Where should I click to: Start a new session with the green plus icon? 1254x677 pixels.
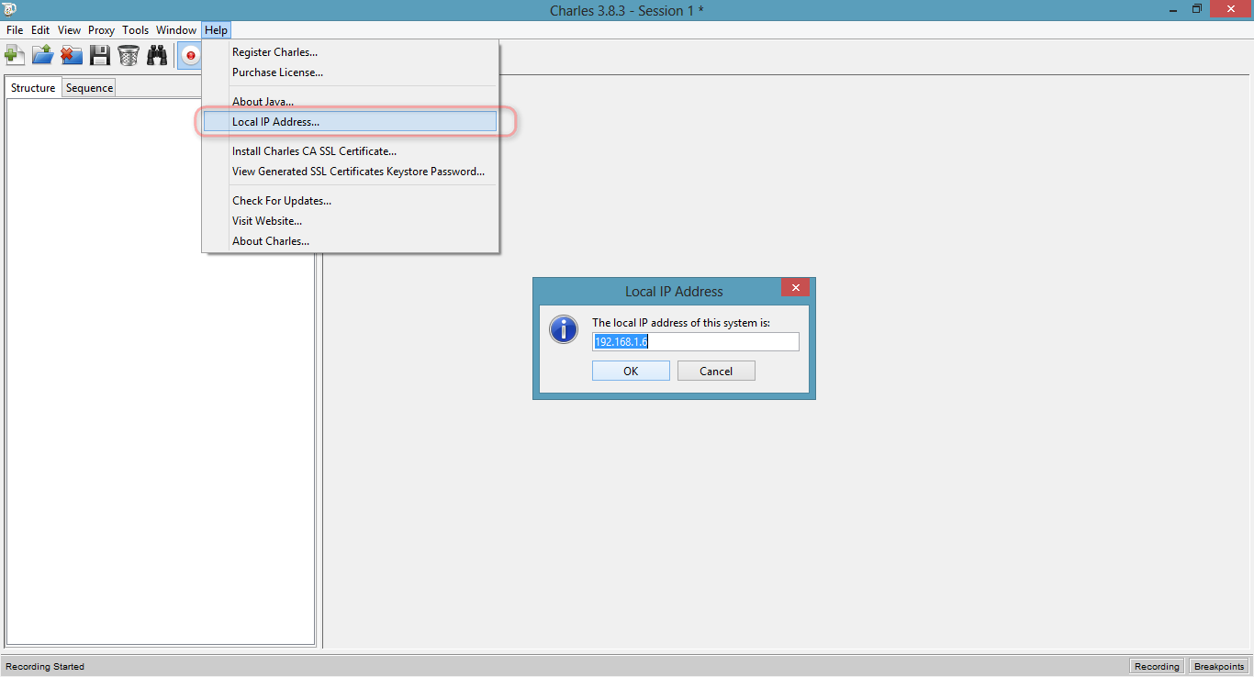(x=15, y=55)
